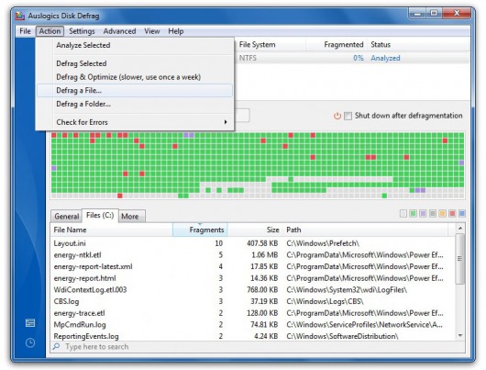486x370 pixels.
Task: Select the red fragmented legend square
Action: click(x=452, y=214)
